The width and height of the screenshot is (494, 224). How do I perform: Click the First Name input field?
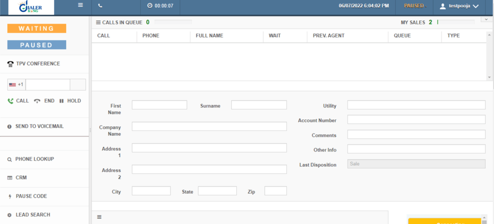click(x=159, y=105)
